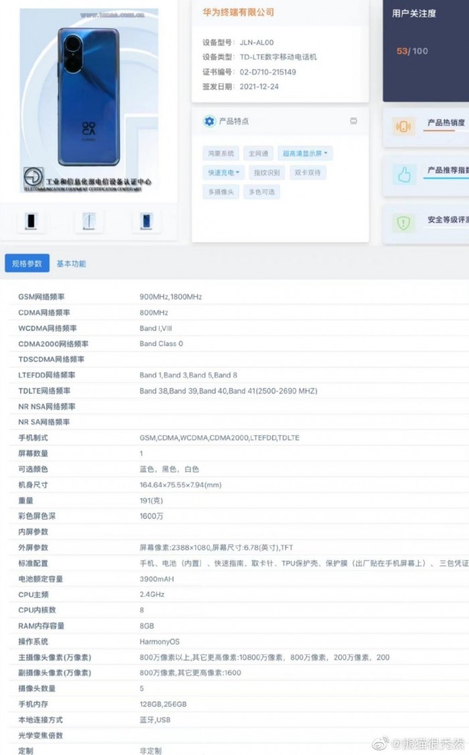Click the thumbs-up icon for 产品推荐指数
469x755 pixels.
click(x=403, y=174)
